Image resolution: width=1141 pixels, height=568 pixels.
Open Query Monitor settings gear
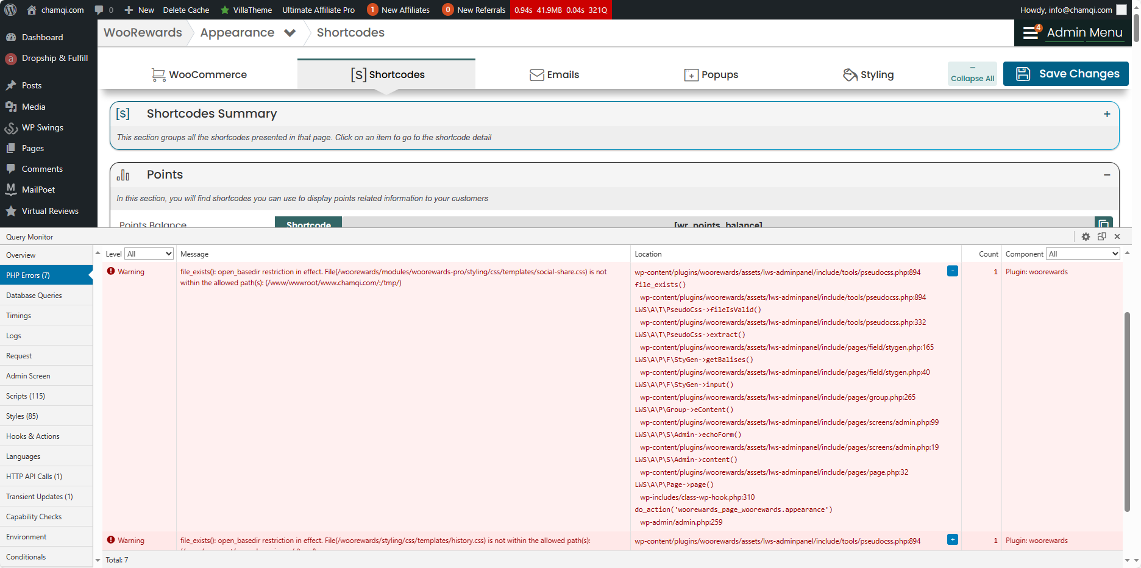click(x=1086, y=236)
